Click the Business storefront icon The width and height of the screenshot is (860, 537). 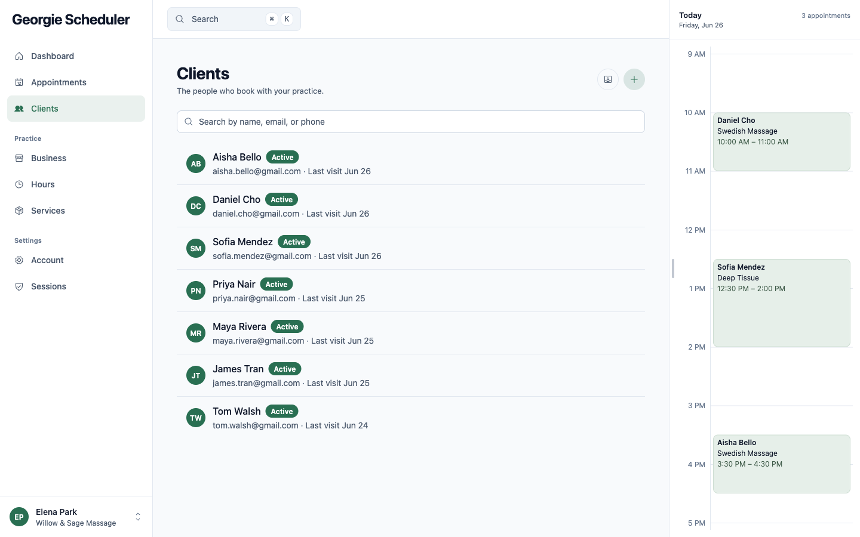point(19,158)
